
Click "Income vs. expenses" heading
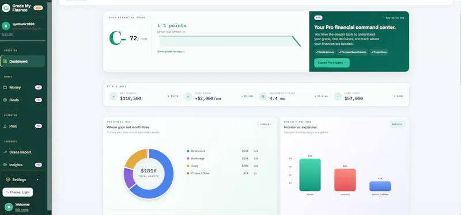pos(300,127)
